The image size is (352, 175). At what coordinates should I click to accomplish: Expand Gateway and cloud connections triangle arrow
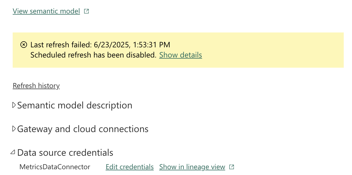(14, 129)
